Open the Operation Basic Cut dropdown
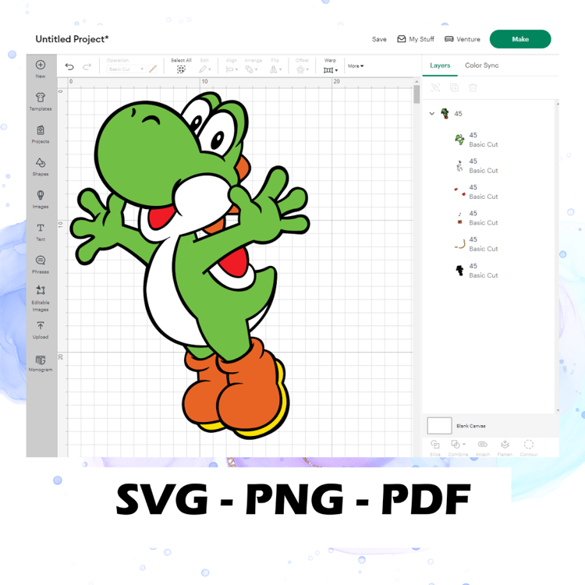Screen dimensions: 585x585 (x=126, y=69)
